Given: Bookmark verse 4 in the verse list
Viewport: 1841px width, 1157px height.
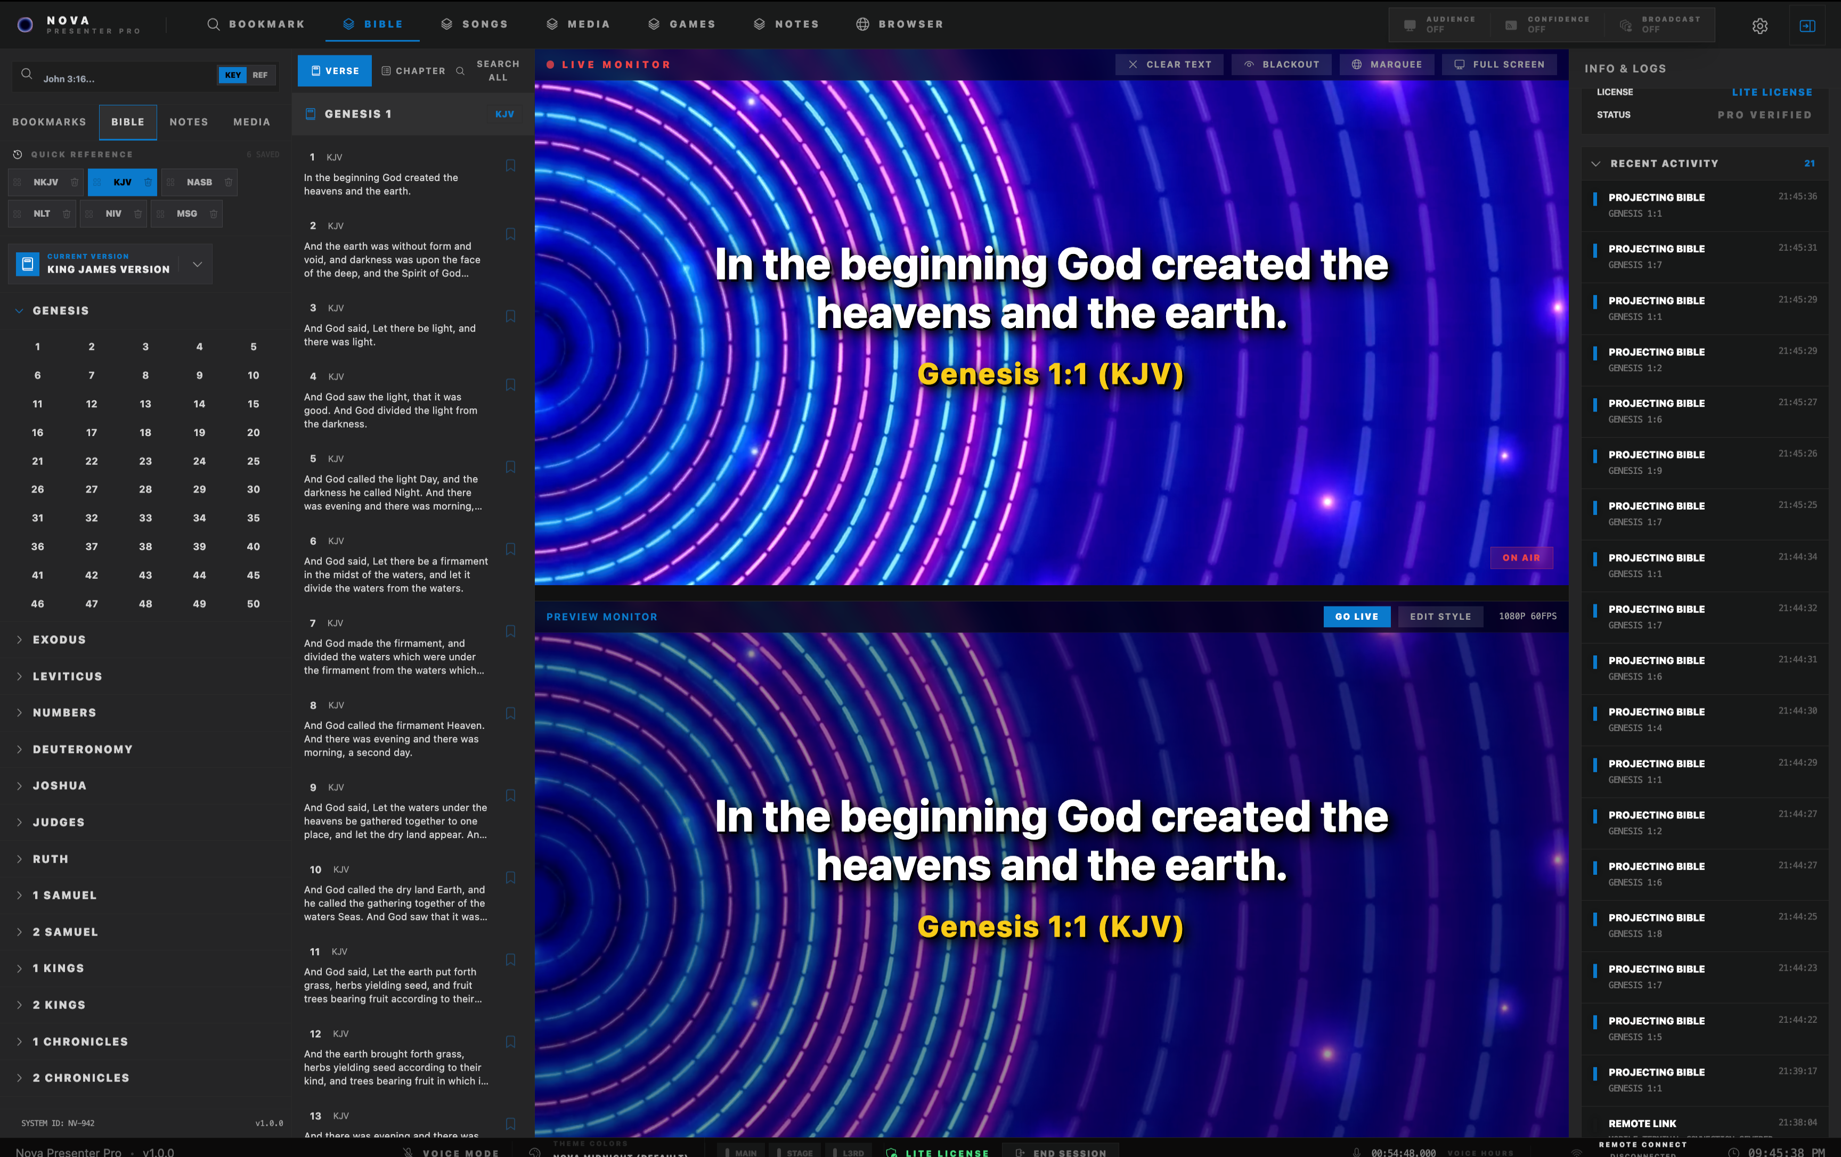Looking at the screenshot, I should pos(511,385).
